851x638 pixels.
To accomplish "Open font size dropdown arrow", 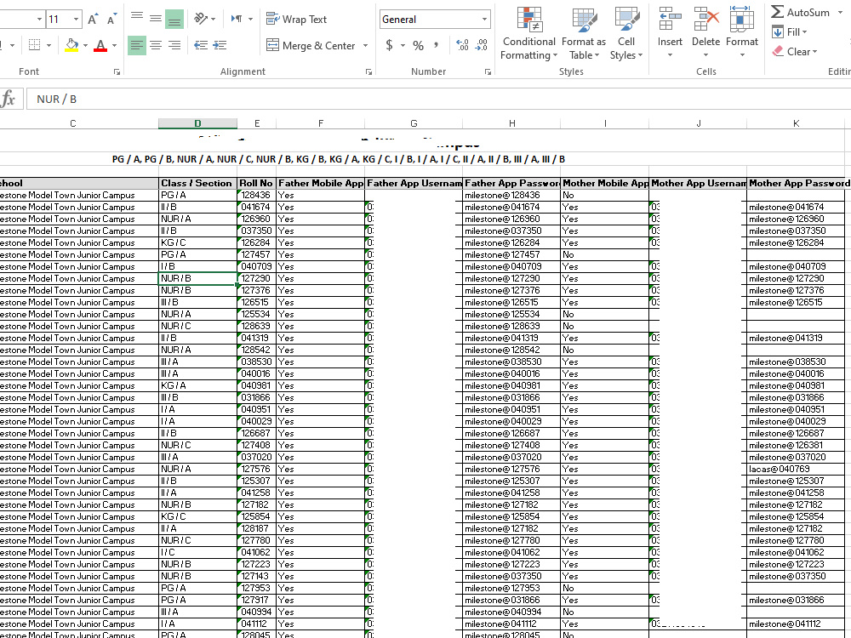I will [77, 20].
